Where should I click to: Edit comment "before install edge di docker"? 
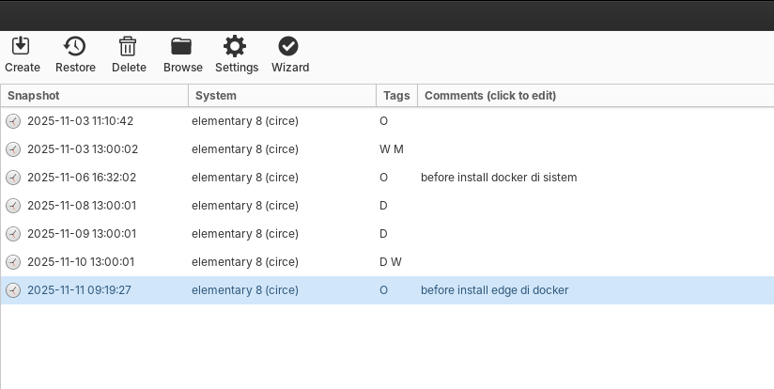coord(494,290)
